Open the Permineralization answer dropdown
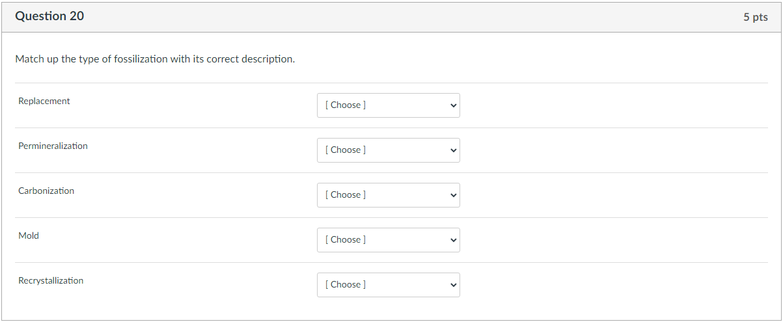The image size is (783, 322). (x=388, y=150)
